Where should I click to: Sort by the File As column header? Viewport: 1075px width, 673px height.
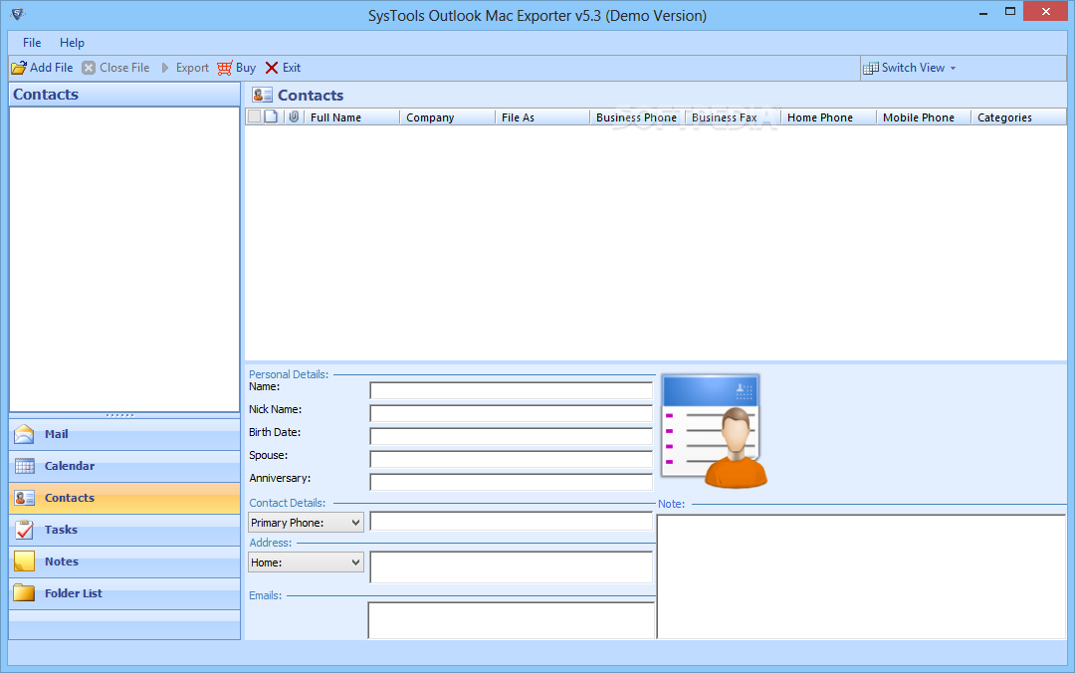click(x=543, y=117)
